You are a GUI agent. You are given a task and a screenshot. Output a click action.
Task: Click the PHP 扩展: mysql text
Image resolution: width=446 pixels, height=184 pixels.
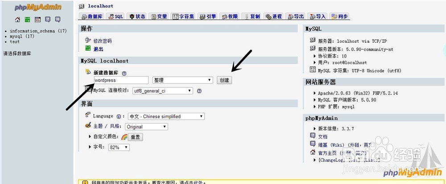336,107
